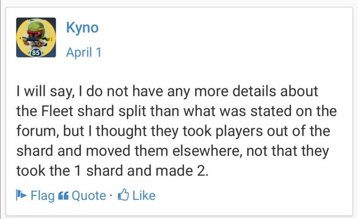Select the Like text label
The height and width of the screenshot is (219, 358).
pos(144,196)
